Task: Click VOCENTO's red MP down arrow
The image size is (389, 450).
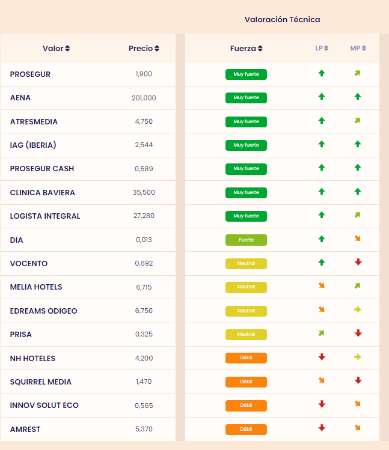Action: pos(358,262)
